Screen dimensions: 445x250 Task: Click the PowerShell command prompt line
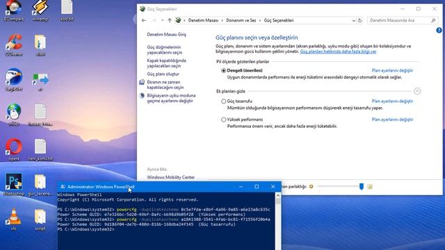pyautogui.click(x=86, y=229)
